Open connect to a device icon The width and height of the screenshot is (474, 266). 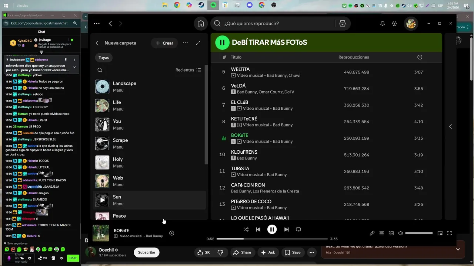click(x=391, y=233)
